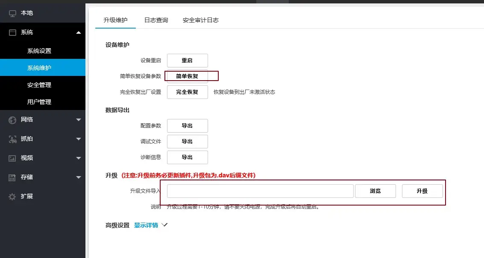The image size is (484, 258).
Task: Expand the 视频 menu arrow
Action: click(x=78, y=158)
